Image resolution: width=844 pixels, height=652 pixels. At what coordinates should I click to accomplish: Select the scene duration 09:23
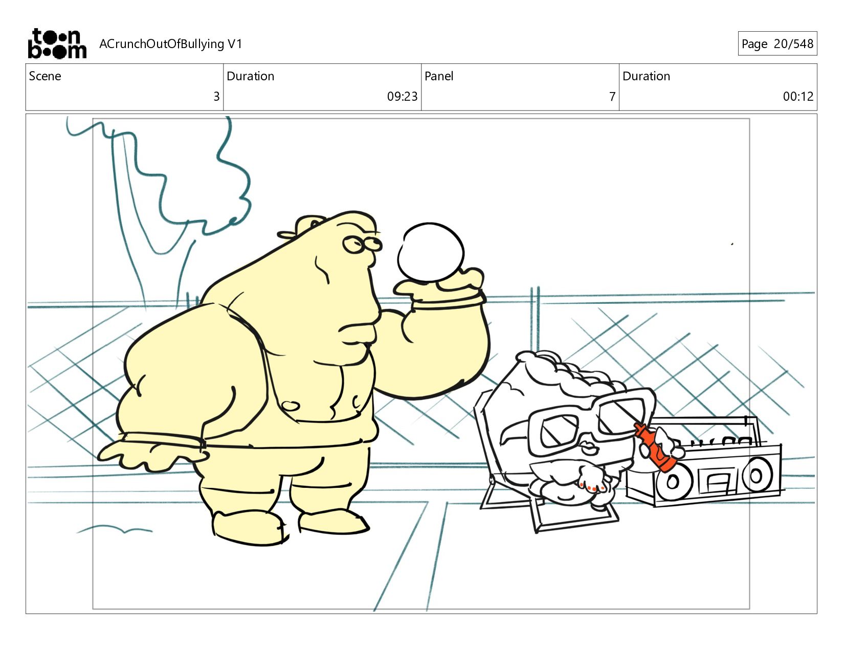click(402, 96)
